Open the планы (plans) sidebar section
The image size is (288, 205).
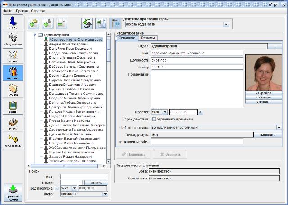click(x=13, y=56)
